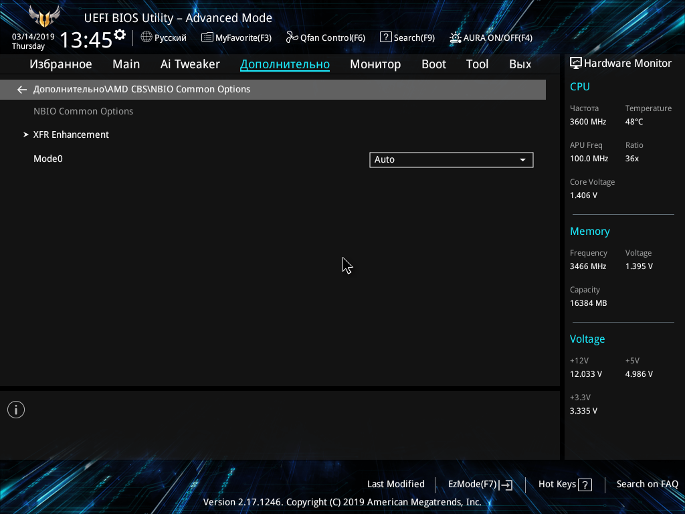Open Hot Keys help
685x514 pixels.
point(565,485)
